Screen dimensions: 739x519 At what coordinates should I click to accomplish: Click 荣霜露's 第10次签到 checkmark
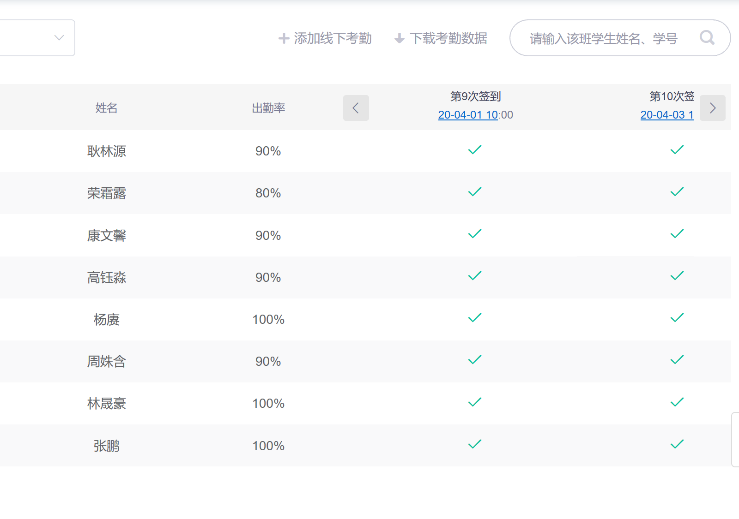pyautogui.click(x=677, y=192)
